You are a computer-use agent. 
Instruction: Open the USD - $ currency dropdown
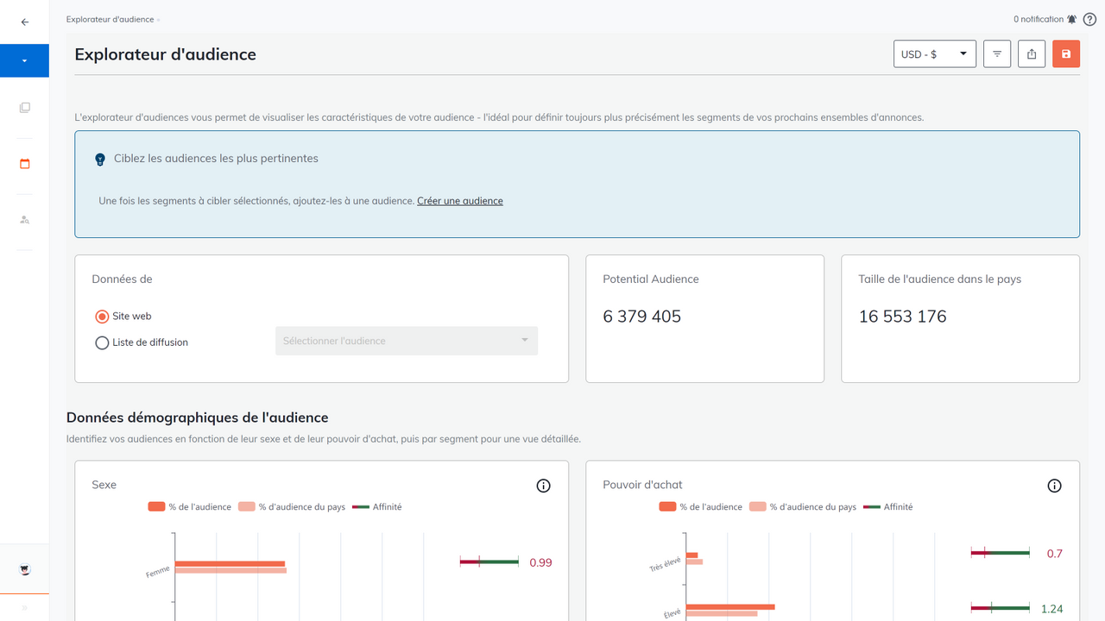pyautogui.click(x=935, y=53)
